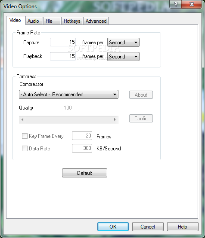Click the Config button

click(x=141, y=119)
